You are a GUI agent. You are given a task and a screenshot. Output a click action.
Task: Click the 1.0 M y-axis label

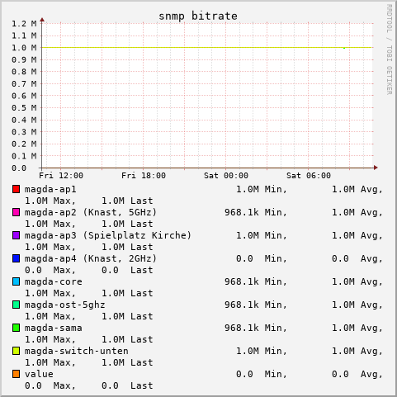point(24,48)
